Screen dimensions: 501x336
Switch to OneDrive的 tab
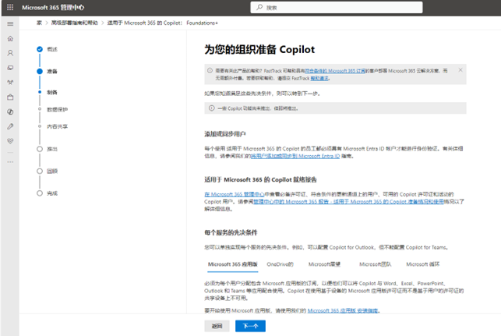pos(280,264)
